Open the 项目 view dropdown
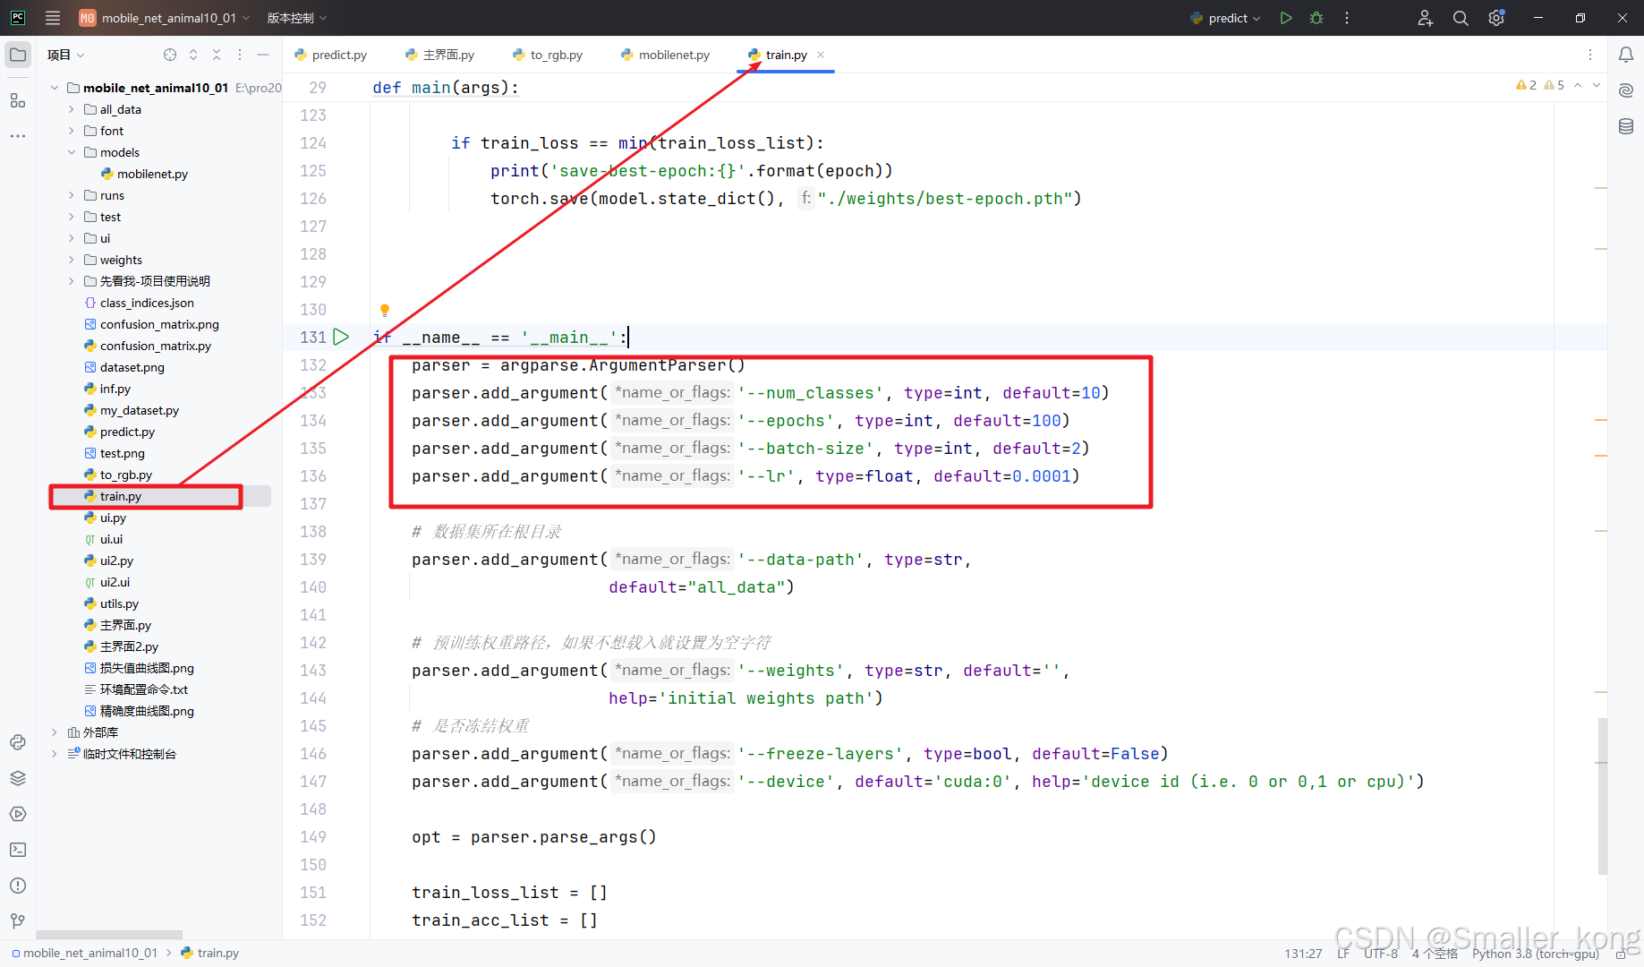Image resolution: width=1644 pixels, height=967 pixels. (x=66, y=55)
